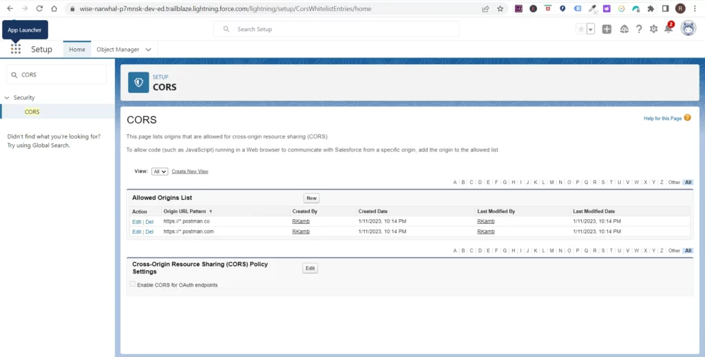Delete the https://*.postman.co entry
705x357 pixels.
pos(149,222)
